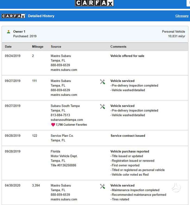This screenshot has height=205, width=190.
Task: Click the CARFAX logo at top center
Action: [x=94, y=3]
